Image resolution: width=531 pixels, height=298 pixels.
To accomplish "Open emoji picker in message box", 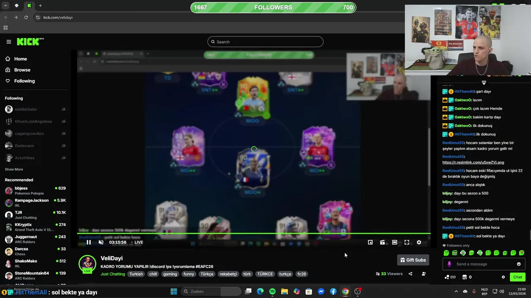I will [x=519, y=264].
